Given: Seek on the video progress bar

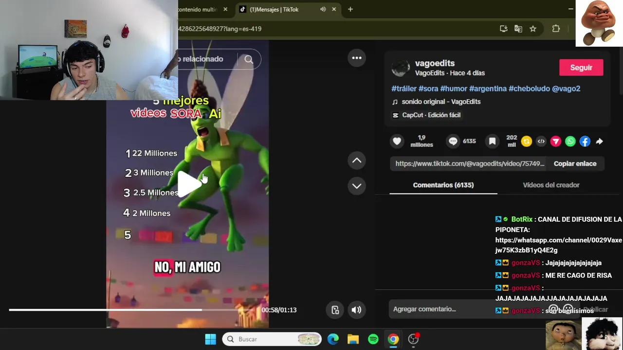Looking at the screenshot, I should 131,310.
